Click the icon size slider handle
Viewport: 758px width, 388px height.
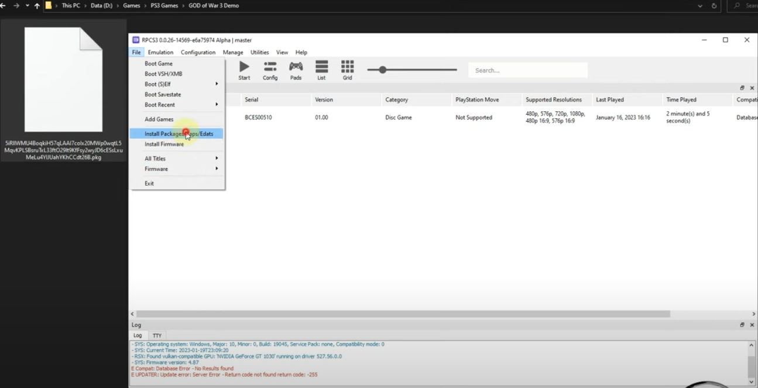[382, 70]
